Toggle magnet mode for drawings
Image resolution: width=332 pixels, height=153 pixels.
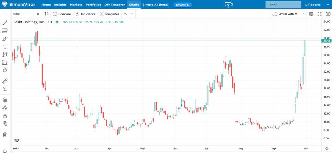point(5,100)
